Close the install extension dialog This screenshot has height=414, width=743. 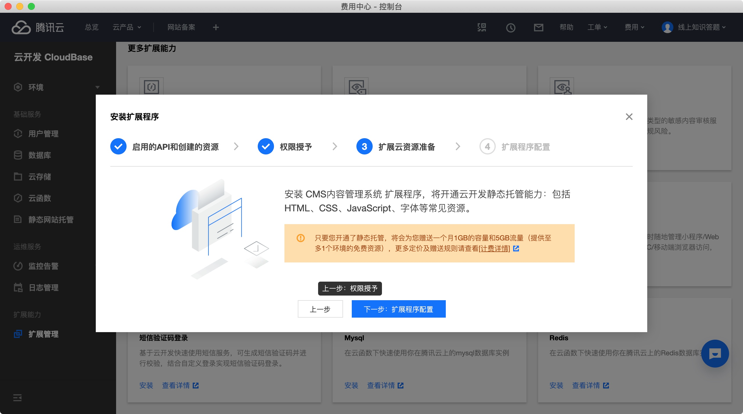629,117
